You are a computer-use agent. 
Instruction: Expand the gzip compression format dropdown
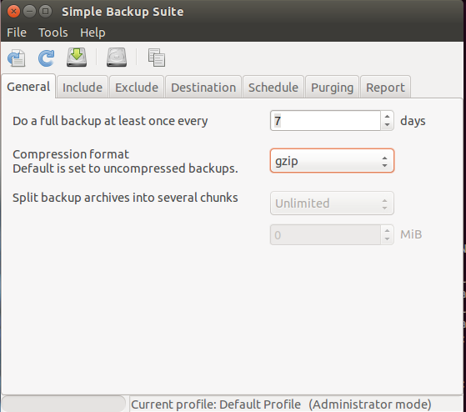[x=332, y=161]
